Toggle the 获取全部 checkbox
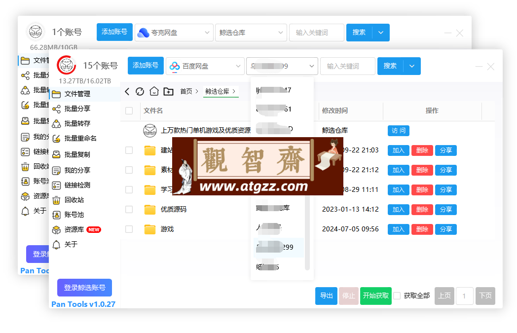This screenshot has width=517, height=333. [397, 296]
